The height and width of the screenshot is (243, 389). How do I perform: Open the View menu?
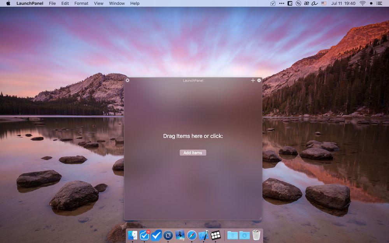(98, 3)
